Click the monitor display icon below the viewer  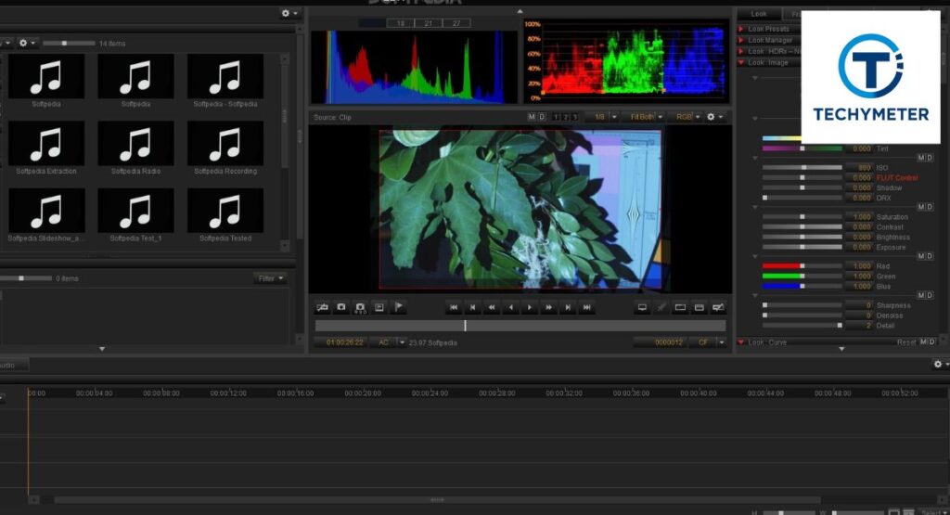click(x=642, y=308)
